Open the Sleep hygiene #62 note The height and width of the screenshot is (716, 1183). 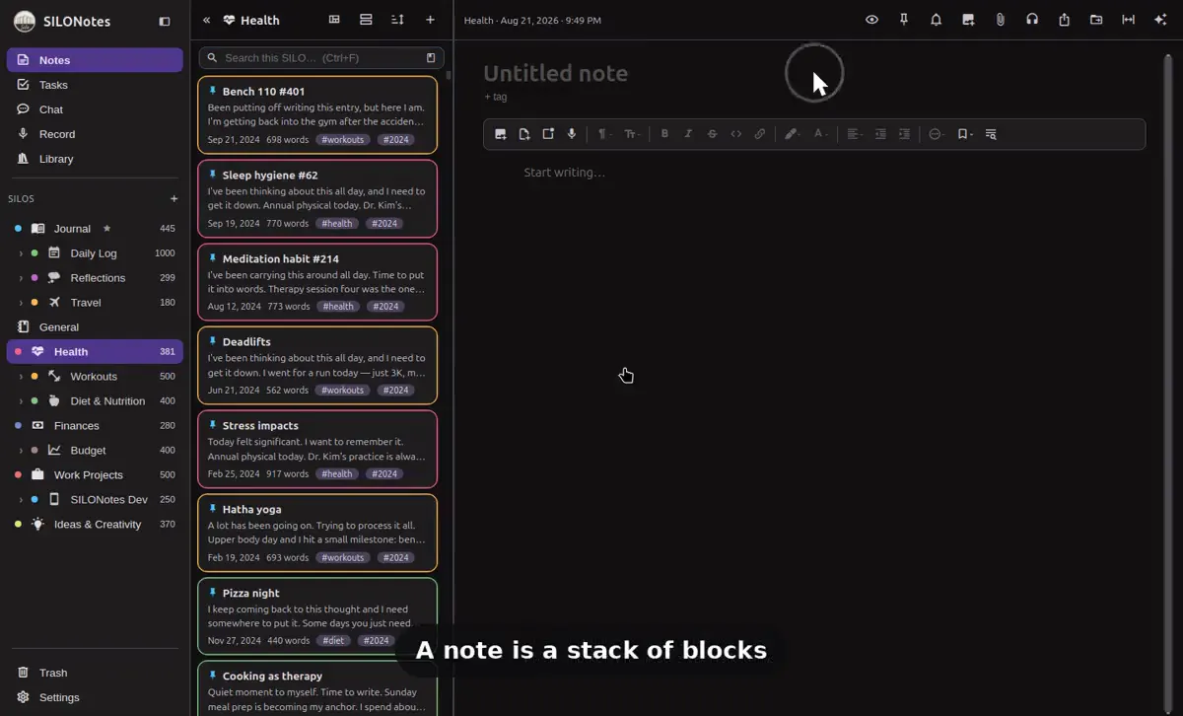click(x=317, y=199)
